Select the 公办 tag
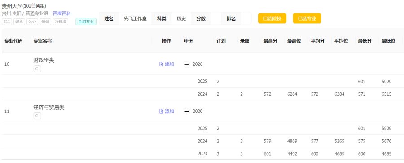 [x=32, y=21]
